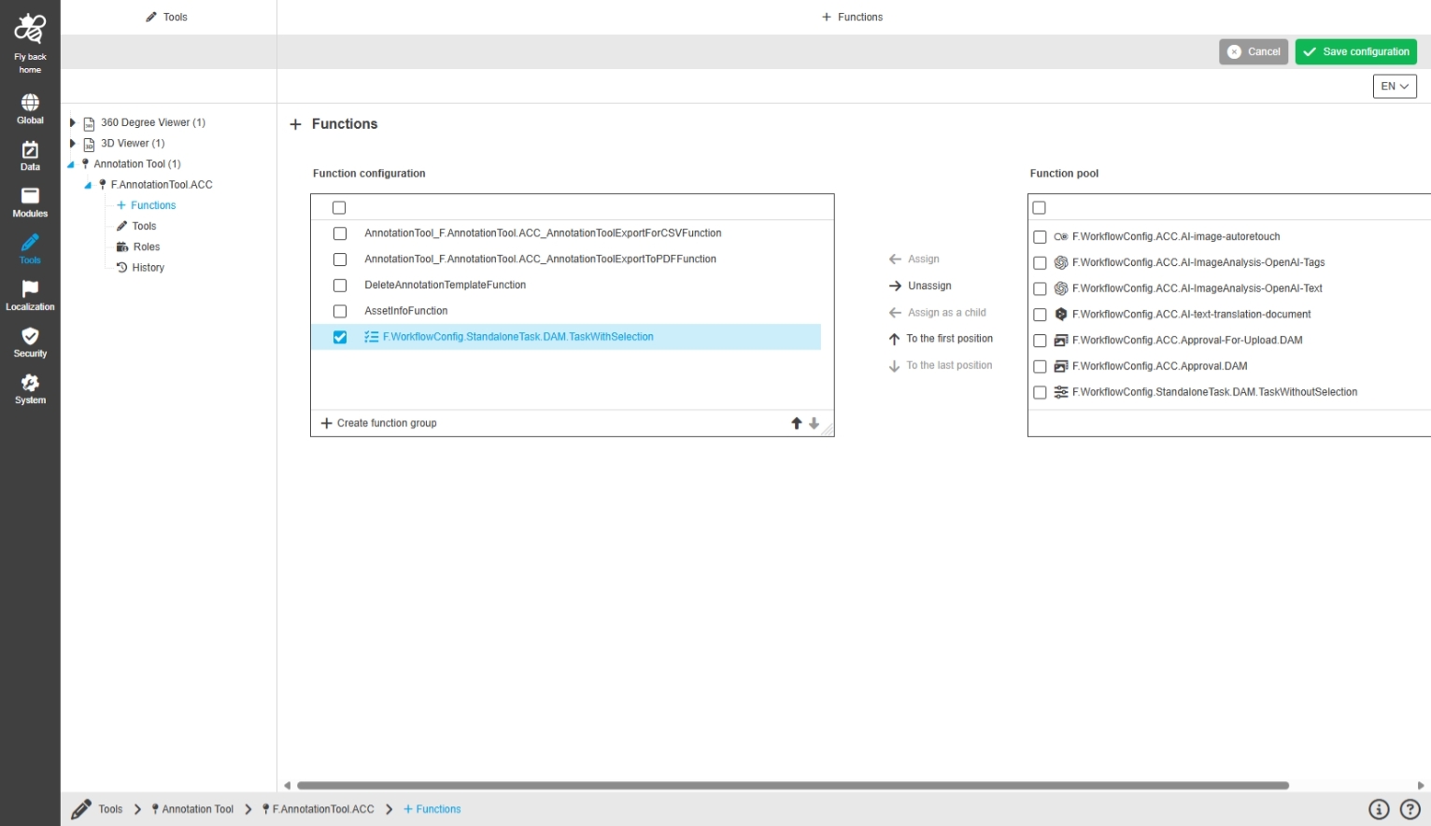The image size is (1431, 826).
Task: Collapse the Annotation Tool tree node
Action: point(71,164)
